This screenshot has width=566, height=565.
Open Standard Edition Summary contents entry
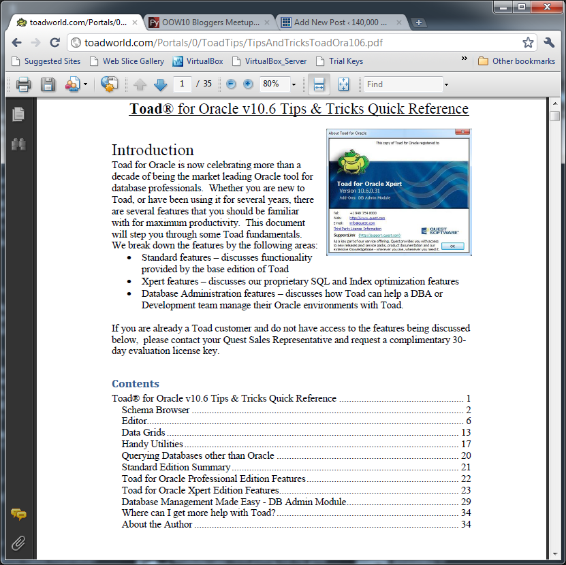[x=296, y=467]
